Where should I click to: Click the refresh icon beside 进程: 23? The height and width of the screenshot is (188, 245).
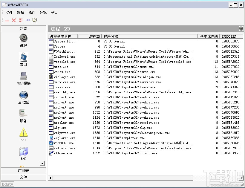[x=241, y=28]
